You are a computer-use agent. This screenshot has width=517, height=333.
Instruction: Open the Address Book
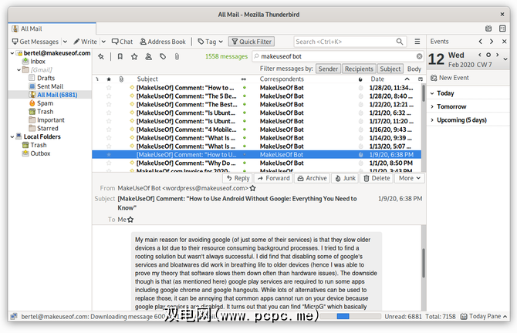[x=163, y=42]
